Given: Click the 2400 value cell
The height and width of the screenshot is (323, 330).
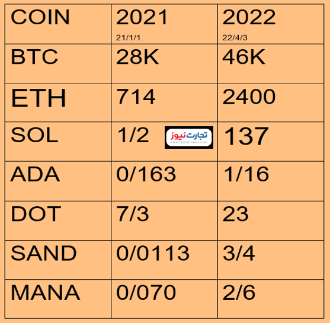Looking at the screenshot, I should point(271,103).
